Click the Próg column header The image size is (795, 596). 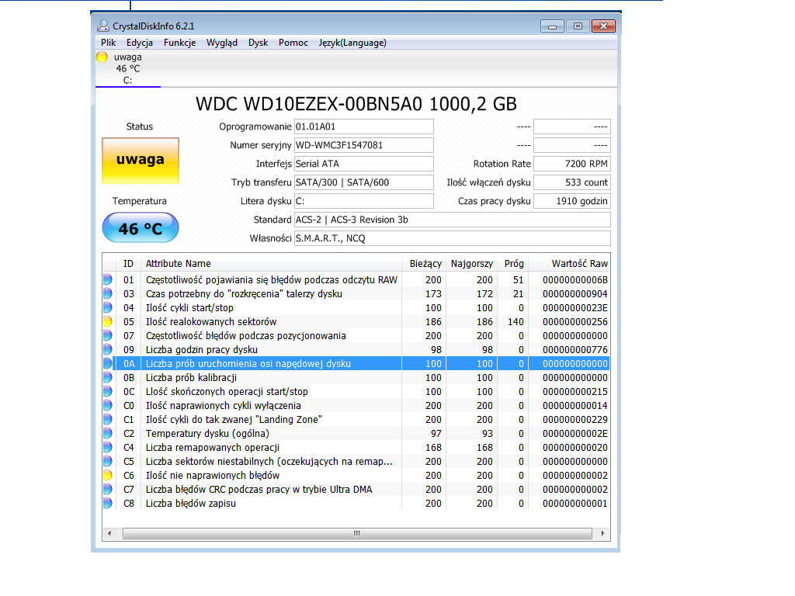[513, 264]
